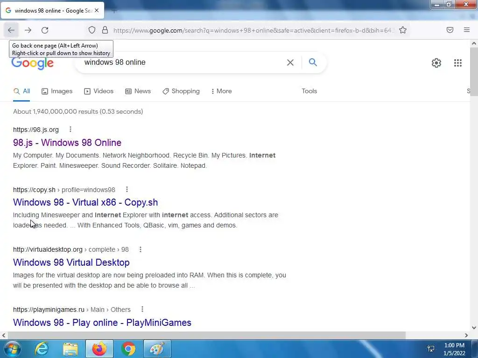Image resolution: width=478 pixels, height=358 pixels.
Task: Launch Google Chrome from the taskbar
Action: tap(128, 349)
